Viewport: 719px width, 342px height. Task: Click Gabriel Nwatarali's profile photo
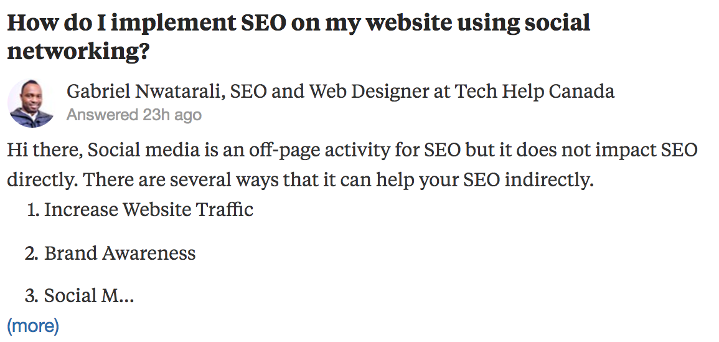tap(31, 103)
